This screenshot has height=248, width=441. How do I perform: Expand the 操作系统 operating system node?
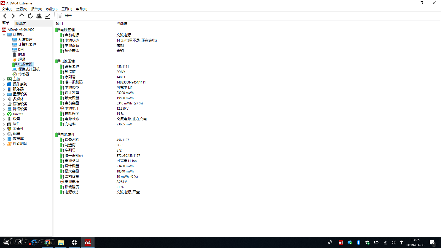[4, 84]
